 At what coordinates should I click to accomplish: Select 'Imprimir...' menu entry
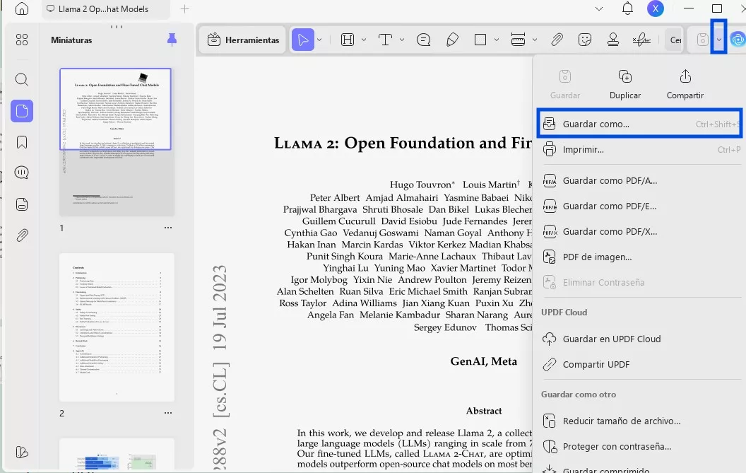(583, 150)
